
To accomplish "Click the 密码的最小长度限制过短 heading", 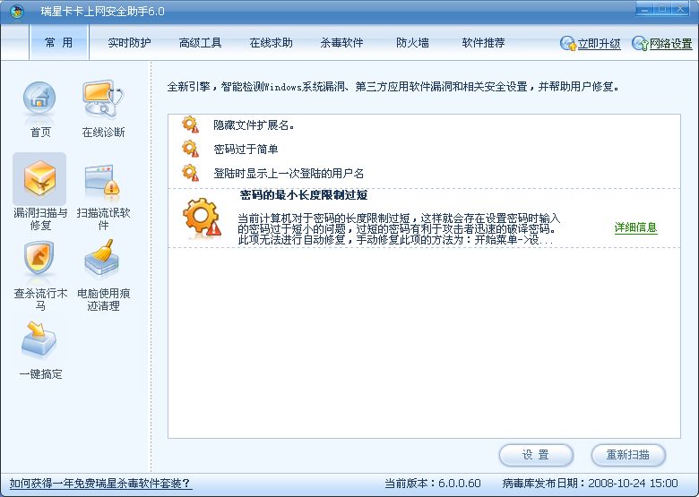I will [x=304, y=194].
